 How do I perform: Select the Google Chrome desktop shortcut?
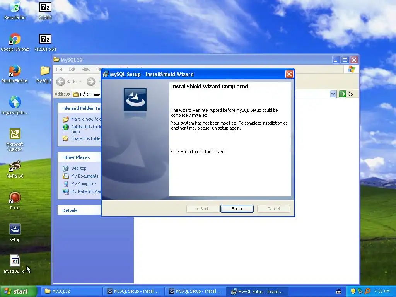click(x=15, y=42)
